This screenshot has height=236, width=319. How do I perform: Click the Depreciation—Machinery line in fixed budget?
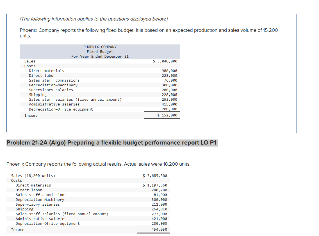point(53,85)
